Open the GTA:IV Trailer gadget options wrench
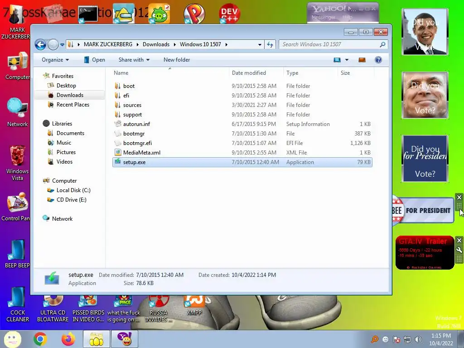Image resolution: width=464 pixels, height=348 pixels. (459, 250)
